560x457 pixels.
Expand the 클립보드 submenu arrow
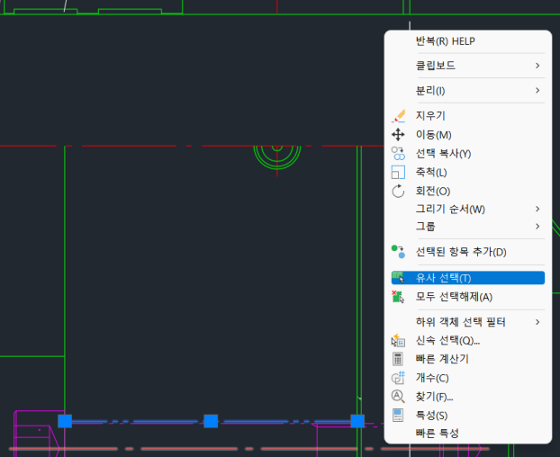537,66
